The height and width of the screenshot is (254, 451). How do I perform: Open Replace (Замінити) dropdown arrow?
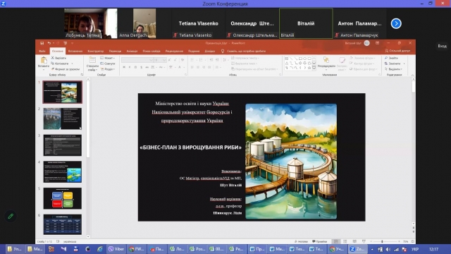click(x=404, y=64)
